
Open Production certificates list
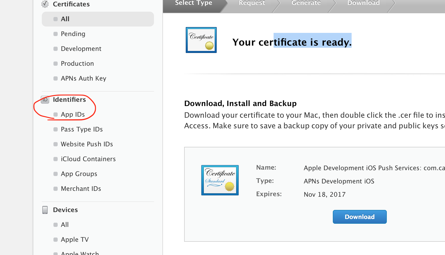(x=77, y=64)
